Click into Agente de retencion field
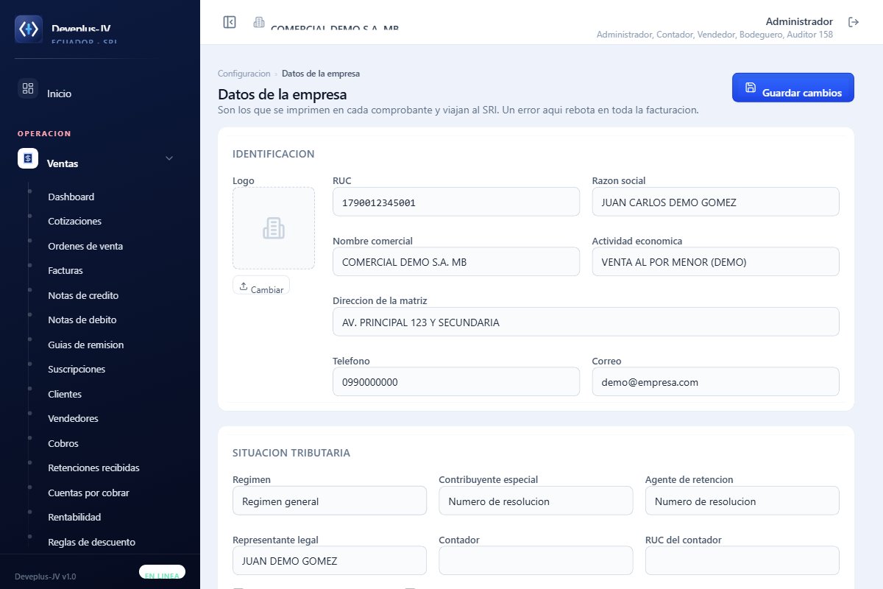The width and height of the screenshot is (883, 589). (x=742, y=501)
